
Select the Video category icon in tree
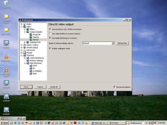pos(25,27)
